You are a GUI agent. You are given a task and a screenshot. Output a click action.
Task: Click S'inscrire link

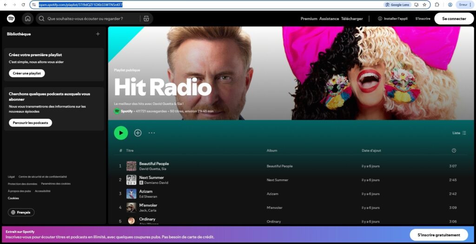coord(423,19)
